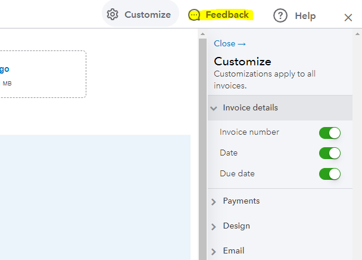362x260 pixels.
Task: Click the Close arrow link in panel
Action: click(x=230, y=43)
